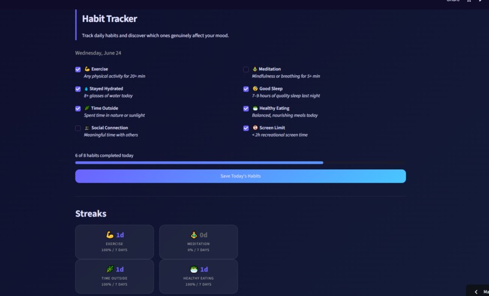This screenshot has width=489, height=296.
Task: Expand the bottom-right panel with the chevron
Action: 476,292
